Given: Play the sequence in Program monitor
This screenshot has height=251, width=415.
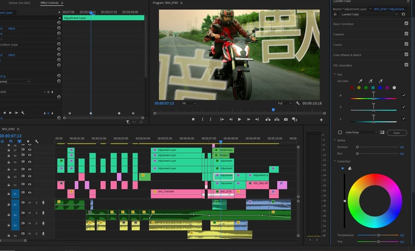Looking at the screenshot, I should [x=239, y=119].
